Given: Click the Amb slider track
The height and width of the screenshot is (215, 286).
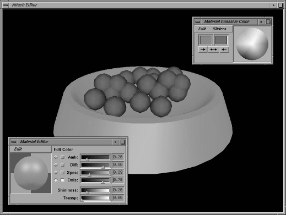Looking at the screenshot, I should tap(95, 157).
